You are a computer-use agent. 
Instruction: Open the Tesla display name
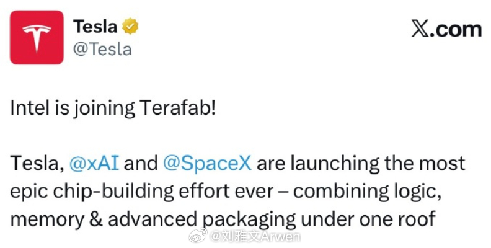(x=96, y=27)
